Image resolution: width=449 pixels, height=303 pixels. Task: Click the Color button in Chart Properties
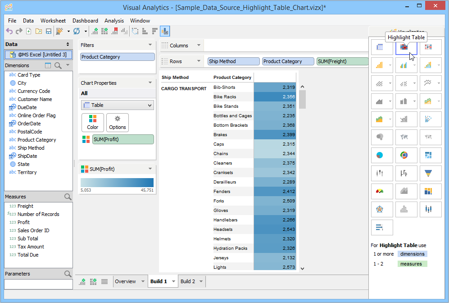[x=93, y=122]
